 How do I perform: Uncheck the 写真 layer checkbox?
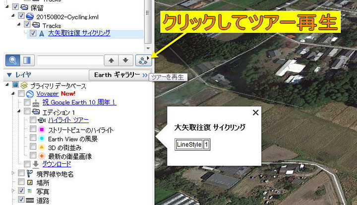click(21, 191)
